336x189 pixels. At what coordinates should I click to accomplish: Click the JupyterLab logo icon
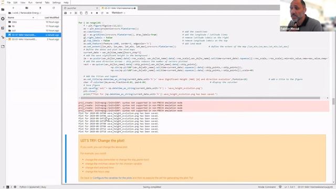point(3,3)
